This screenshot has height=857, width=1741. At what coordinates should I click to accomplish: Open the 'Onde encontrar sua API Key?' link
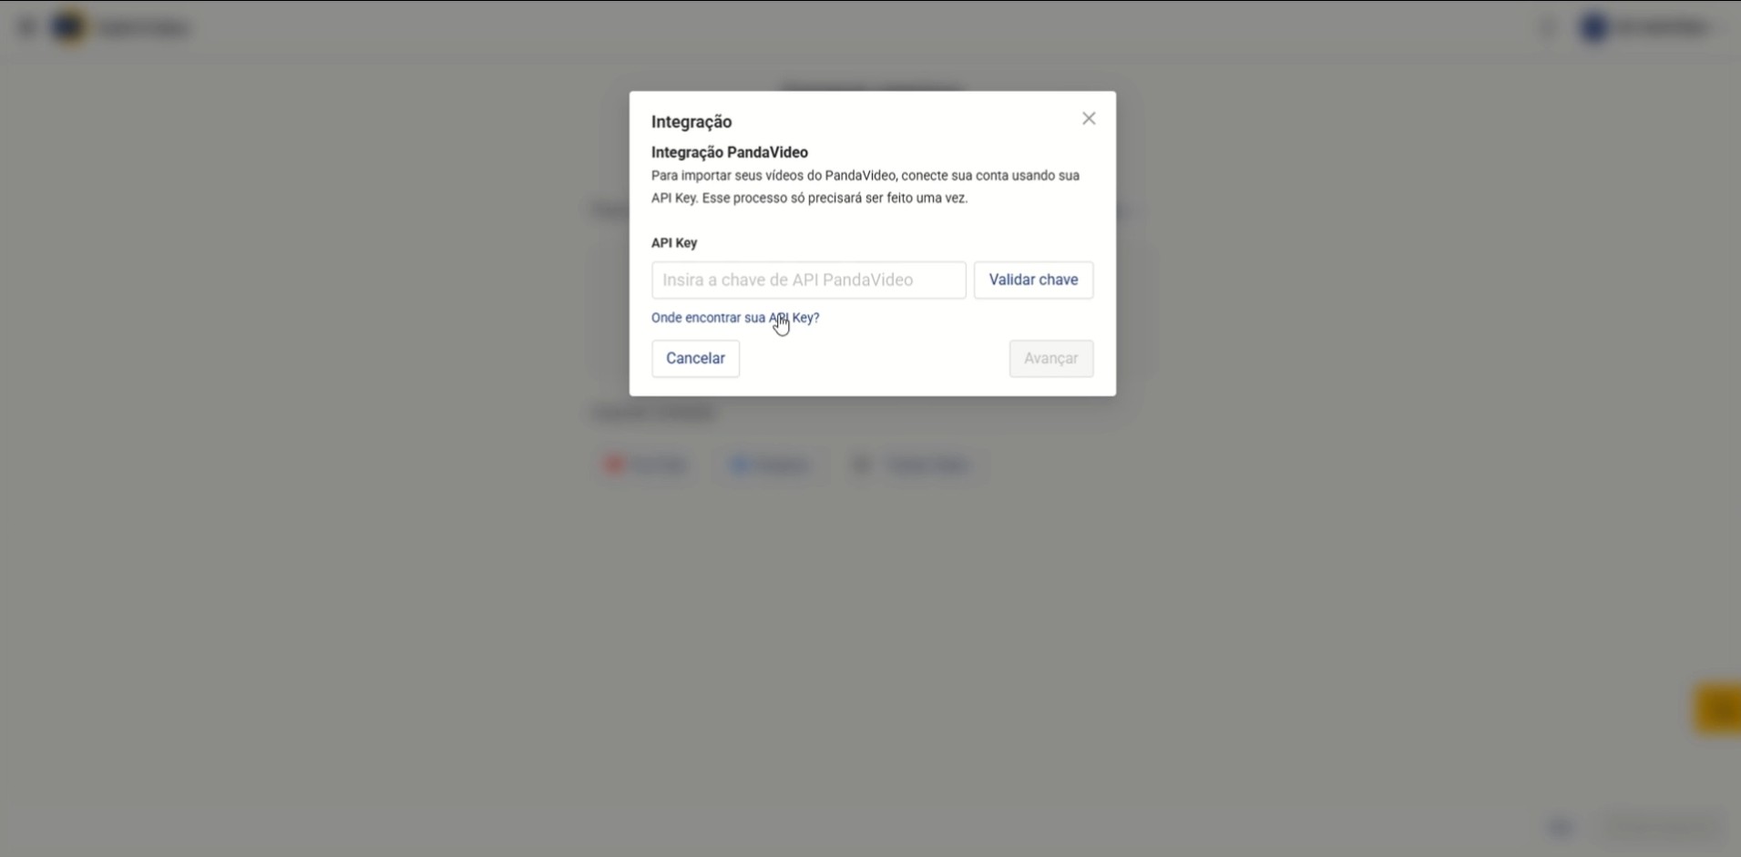tap(735, 318)
